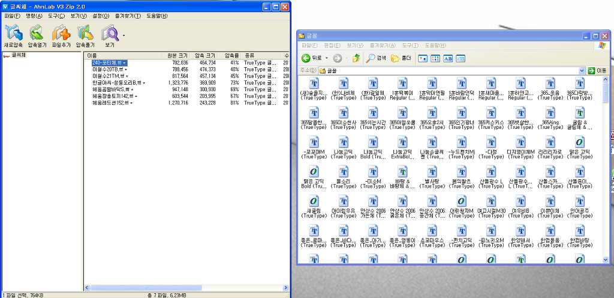Expand the 주소 address bar dropdown
This screenshot has width=614, height=298.
[x=582, y=71]
